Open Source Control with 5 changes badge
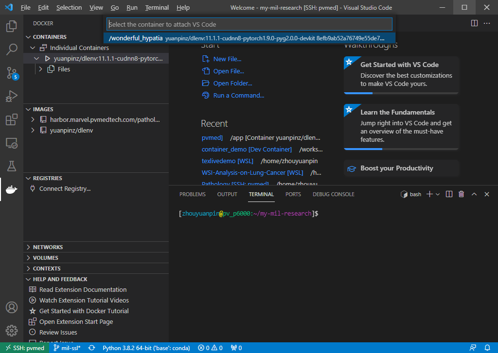The width and height of the screenshot is (498, 353). tap(12, 73)
